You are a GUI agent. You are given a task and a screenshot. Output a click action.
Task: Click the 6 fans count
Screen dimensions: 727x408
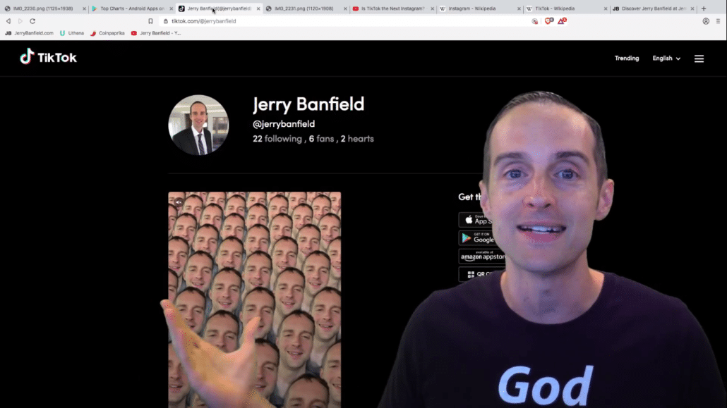tap(321, 139)
